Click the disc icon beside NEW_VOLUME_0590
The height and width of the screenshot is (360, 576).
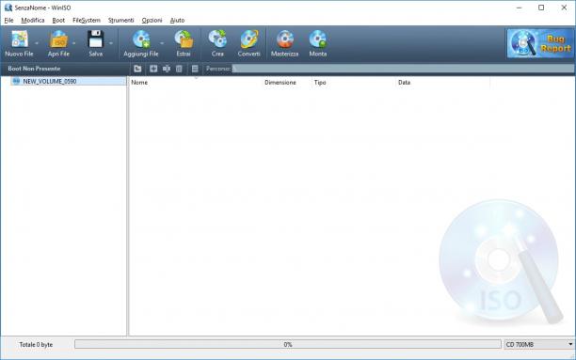tap(16, 81)
